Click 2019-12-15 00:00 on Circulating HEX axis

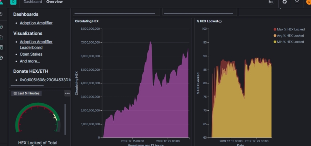(x=133, y=141)
